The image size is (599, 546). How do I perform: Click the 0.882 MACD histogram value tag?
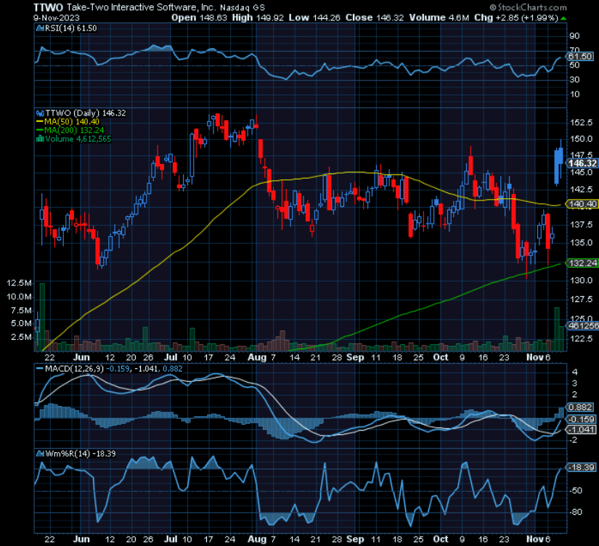(x=582, y=407)
